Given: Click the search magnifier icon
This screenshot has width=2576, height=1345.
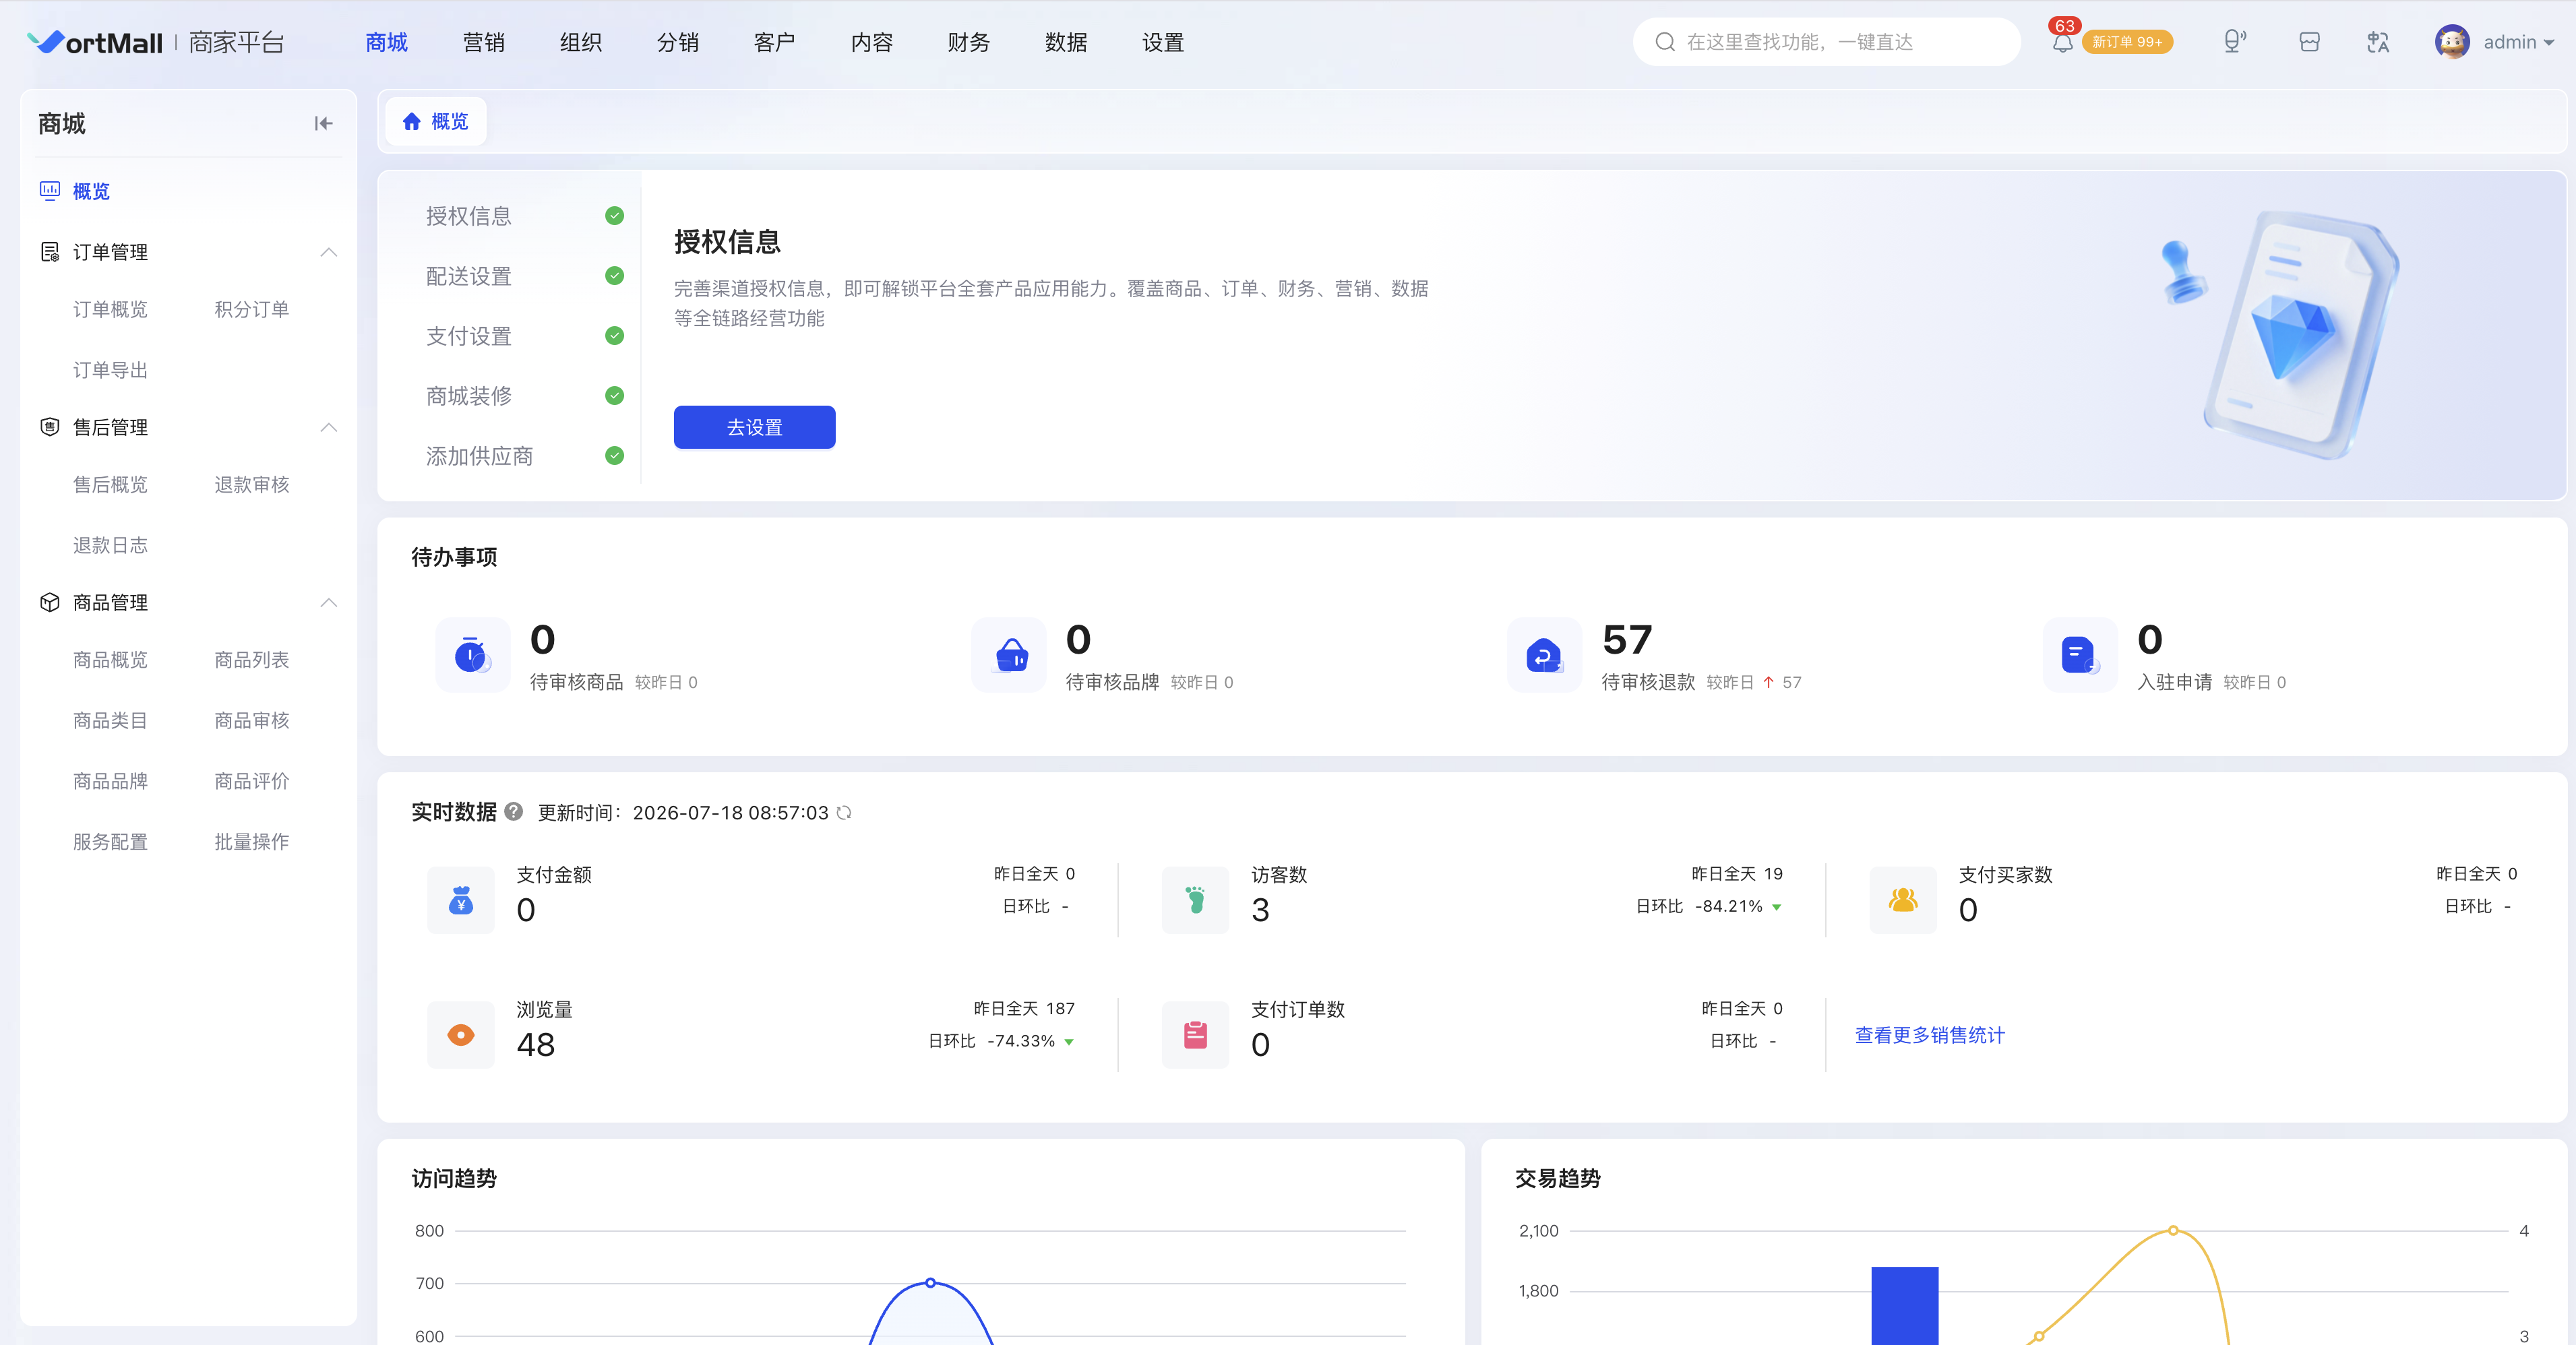Looking at the screenshot, I should pyautogui.click(x=1665, y=42).
